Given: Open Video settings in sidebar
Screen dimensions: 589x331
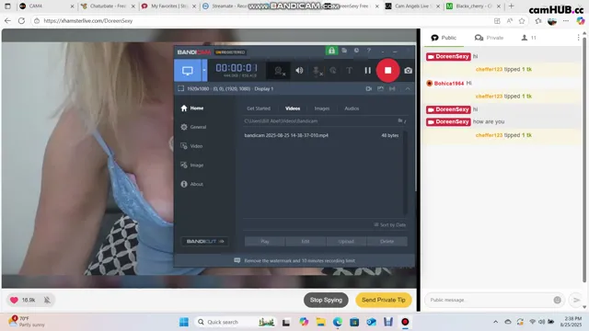Looking at the screenshot, I should coord(191,146).
